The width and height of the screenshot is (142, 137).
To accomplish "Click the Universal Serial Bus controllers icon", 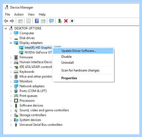I will pos(16,125).
